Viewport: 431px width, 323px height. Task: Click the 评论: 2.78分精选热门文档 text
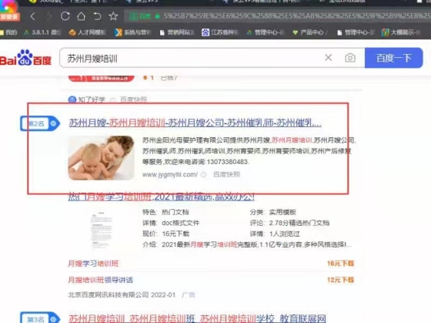tap(289, 223)
